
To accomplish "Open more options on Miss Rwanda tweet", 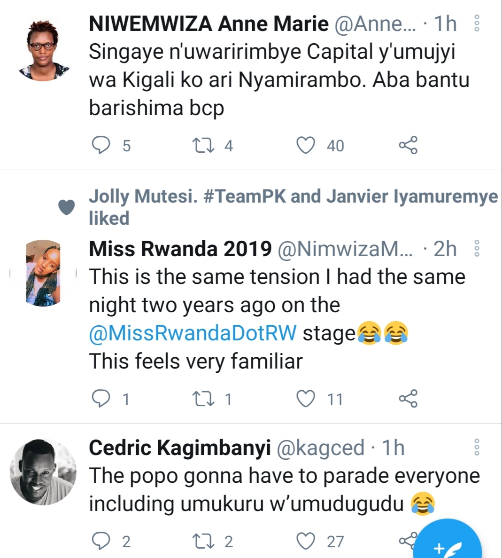I will [x=477, y=249].
